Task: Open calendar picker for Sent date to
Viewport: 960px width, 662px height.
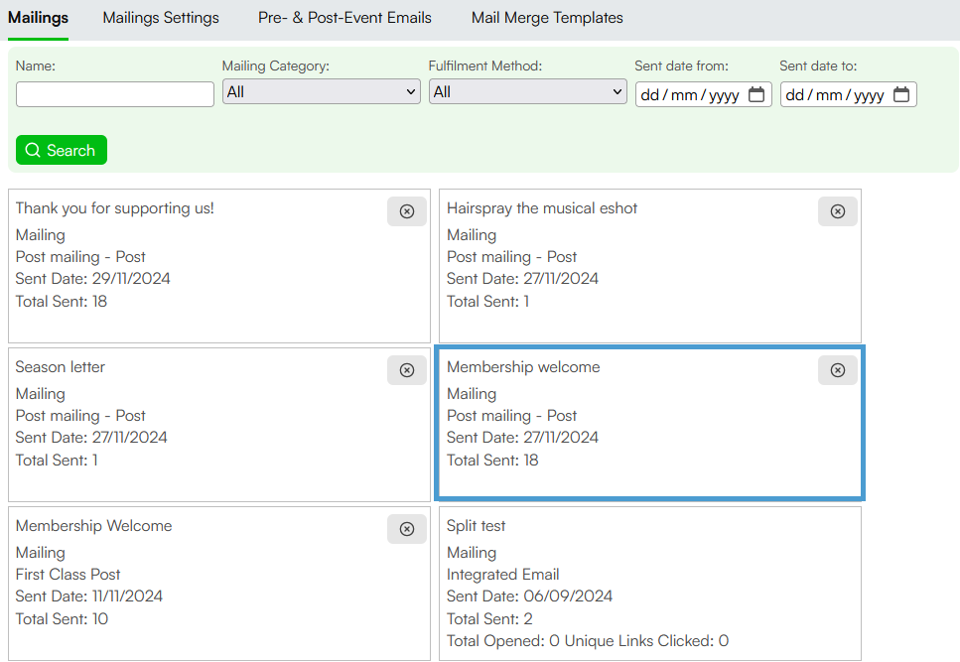Action: [901, 94]
